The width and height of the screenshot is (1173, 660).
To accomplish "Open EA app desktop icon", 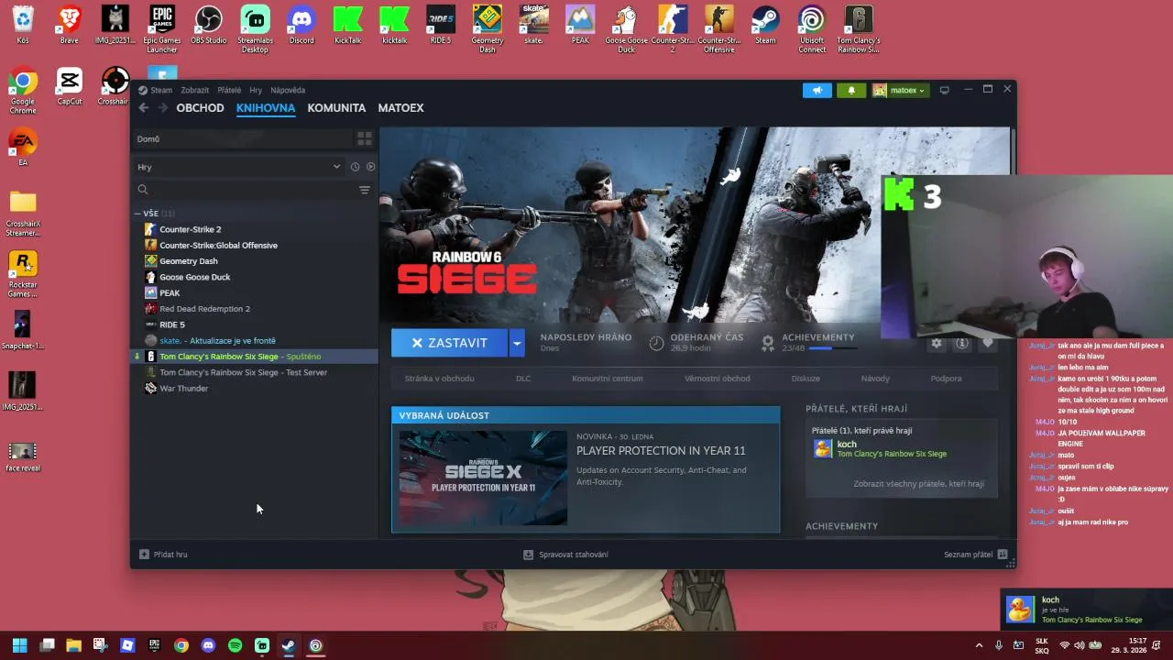I will point(23,148).
